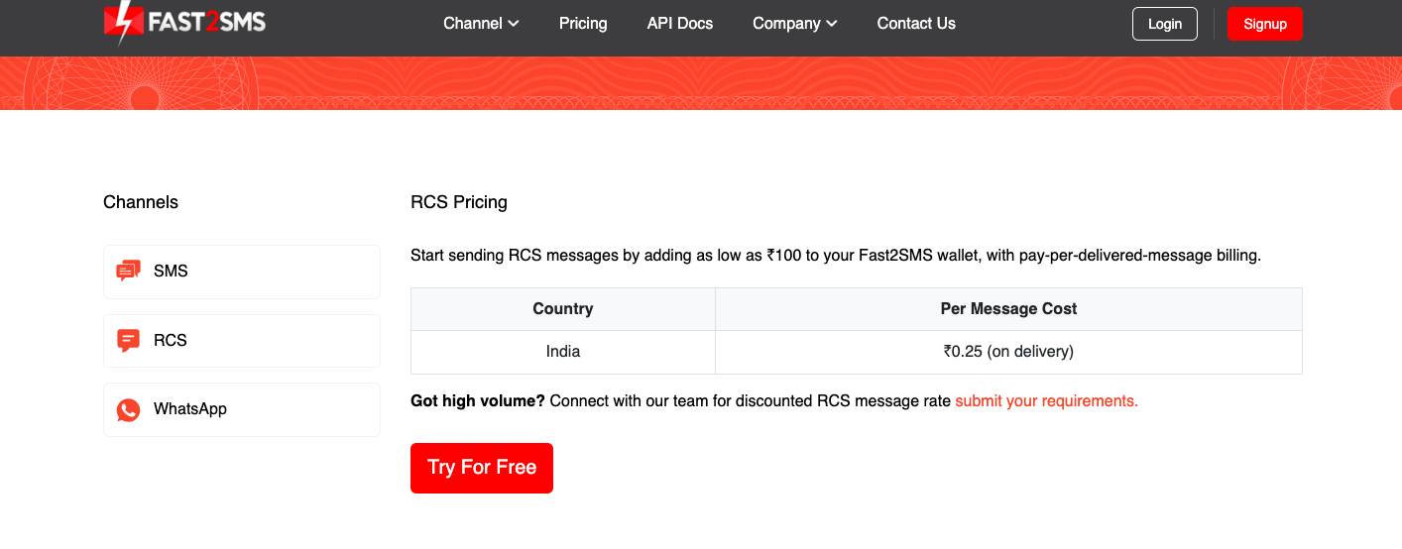This screenshot has height=549, width=1402.
Task: Open the API Docs page
Action: pos(680,24)
